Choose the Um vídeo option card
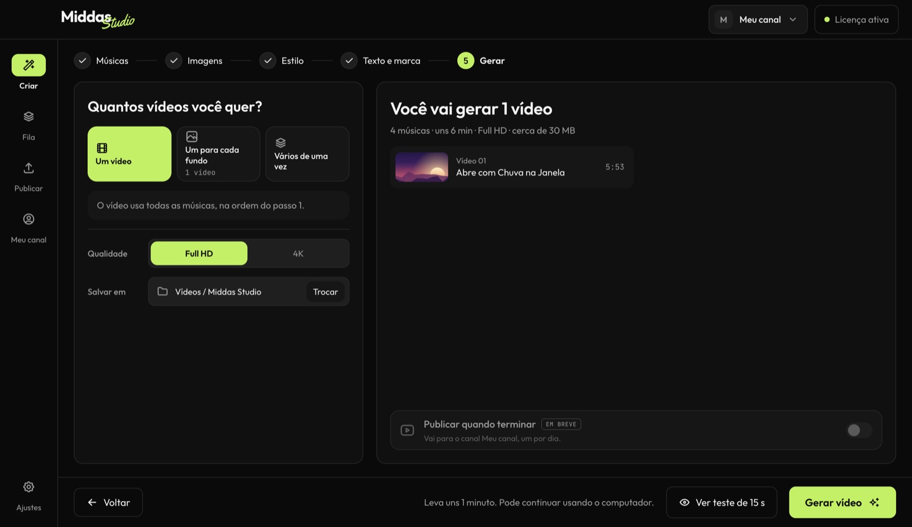This screenshot has width=912, height=527. point(129,154)
